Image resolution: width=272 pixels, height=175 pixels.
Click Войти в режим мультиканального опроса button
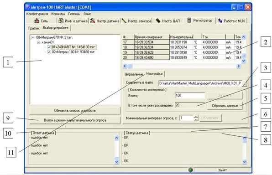point(75,120)
